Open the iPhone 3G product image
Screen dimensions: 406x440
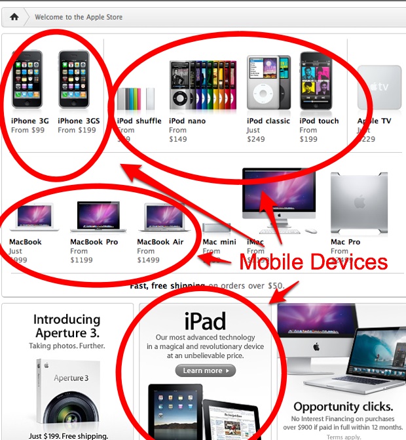coord(28,79)
